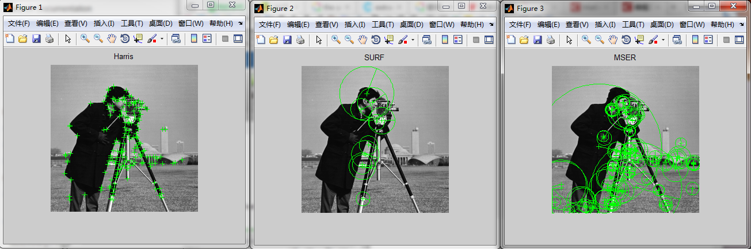Select Edit Plot arrow tool in Figure 1
Viewport: 751px width, 249px height.
point(67,39)
